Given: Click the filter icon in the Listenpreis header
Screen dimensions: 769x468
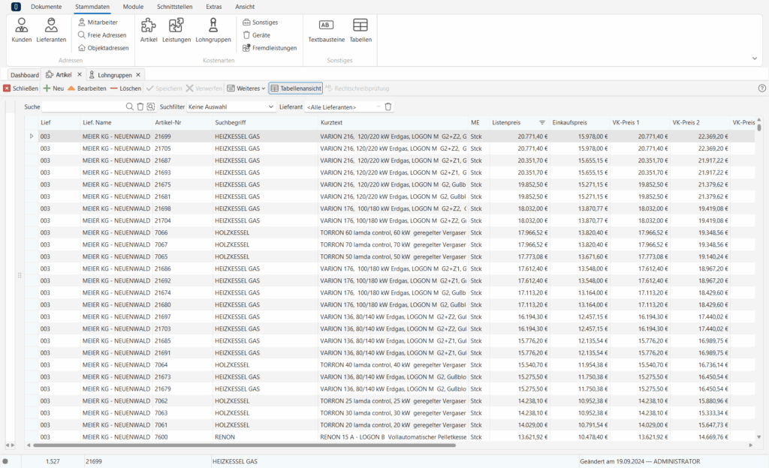Looking at the screenshot, I should click(x=542, y=122).
